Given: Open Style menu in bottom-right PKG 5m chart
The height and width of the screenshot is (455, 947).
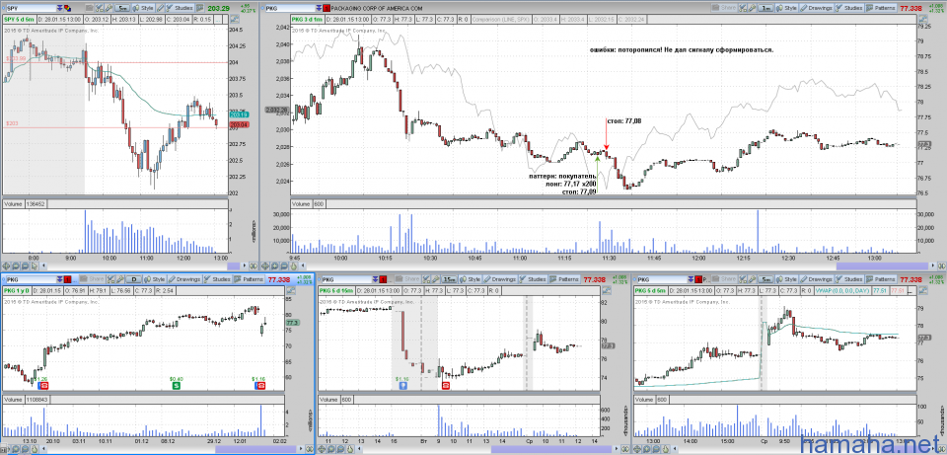Looking at the screenshot, I should [x=787, y=279].
